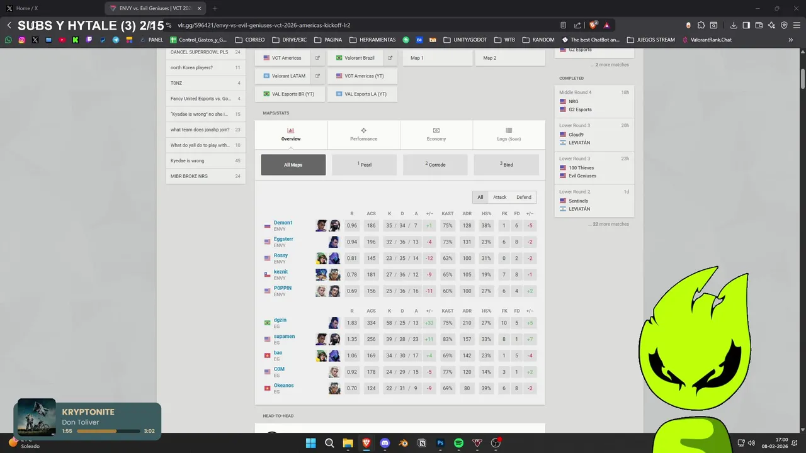The height and width of the screenshot is (453, 806).
Task: Filter stats by Attack side
Action: [x=499, y=197]
